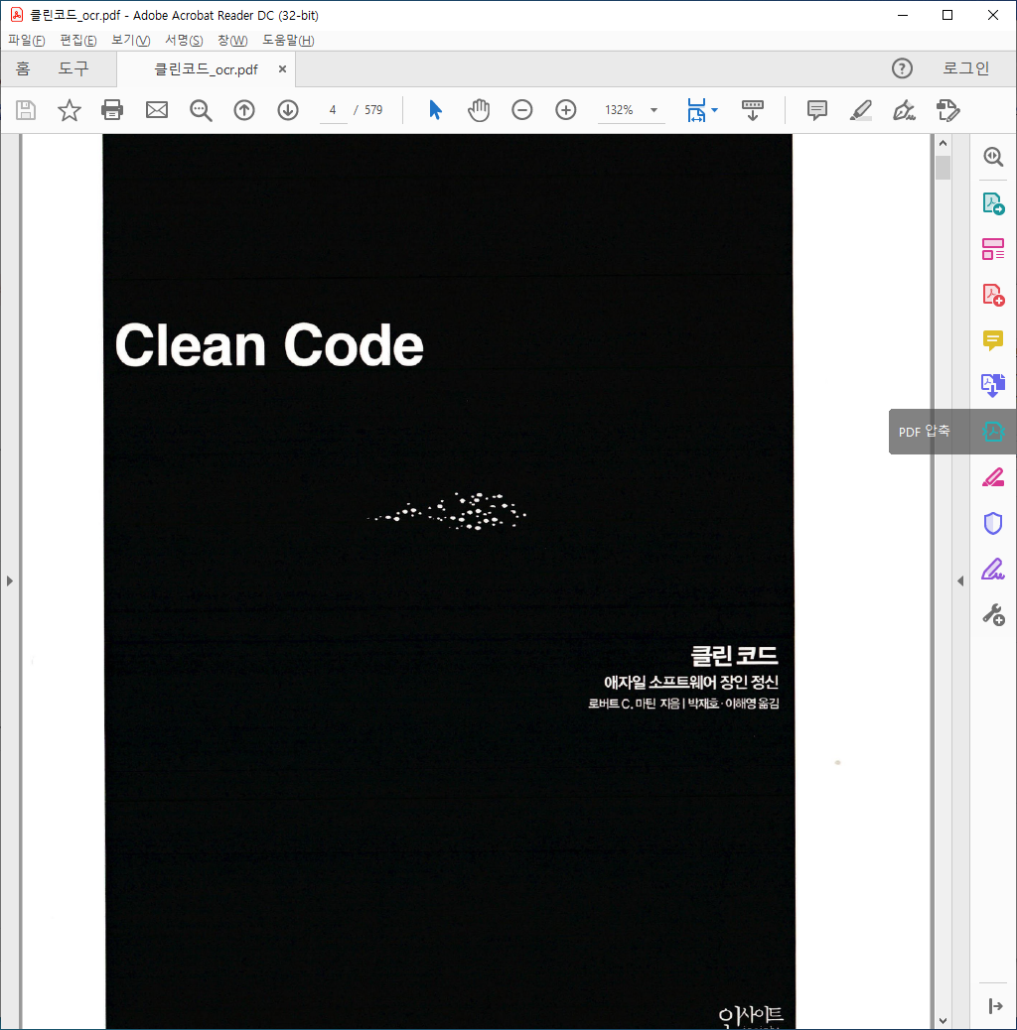Open page display options dropdown arrow
This screenshot has height=1030, width=1017.
point(715,110)
